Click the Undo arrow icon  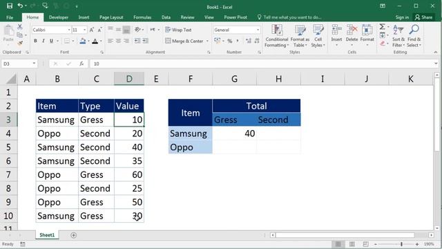coord(20,6)
